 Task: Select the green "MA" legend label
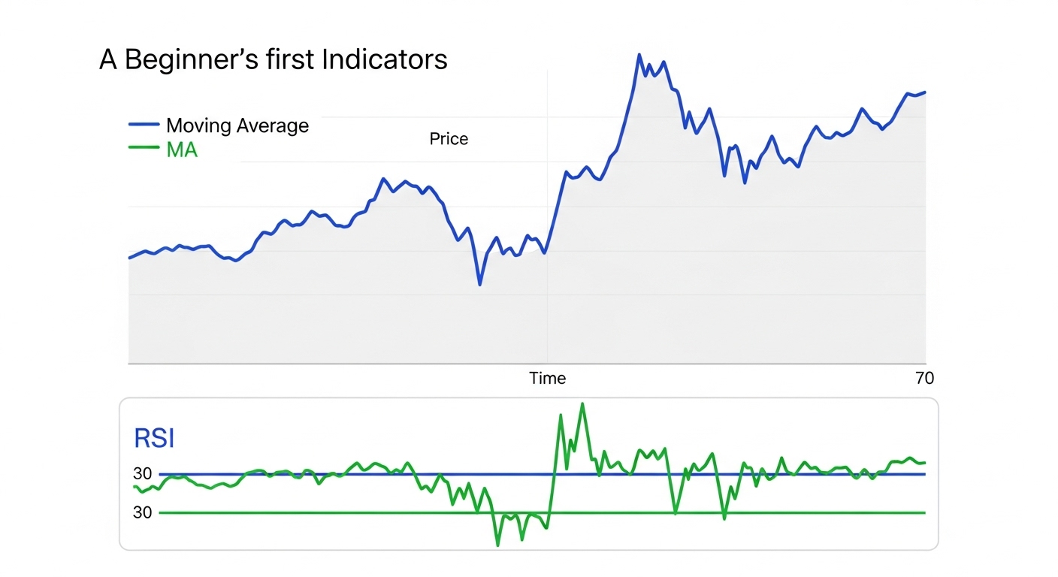pos(182,150)
